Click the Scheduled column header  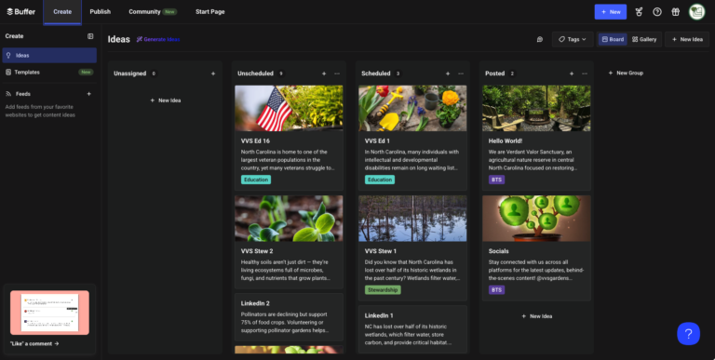coord(376,73)
